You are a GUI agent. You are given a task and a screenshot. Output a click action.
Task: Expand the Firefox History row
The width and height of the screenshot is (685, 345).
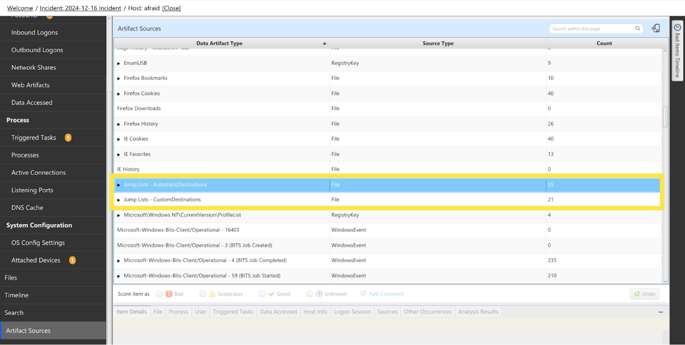point(119,124)
